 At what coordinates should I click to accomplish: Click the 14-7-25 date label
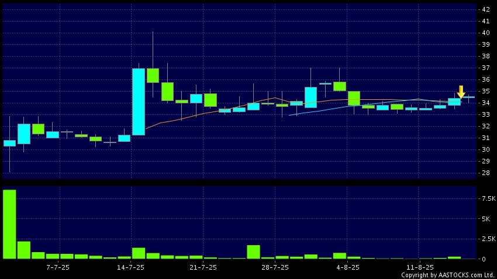[130, 267]
